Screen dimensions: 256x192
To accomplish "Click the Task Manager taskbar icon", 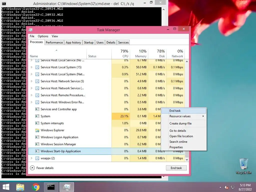I will pyautogui.click(x=66, y=187).
